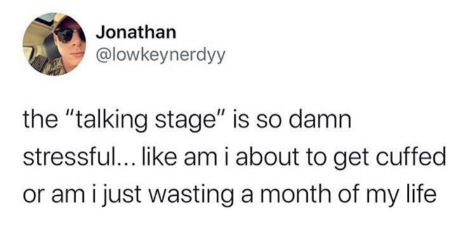Click the first word "the" of the tweet
This screenshot has width=476, height=249.
pos(41,120)
